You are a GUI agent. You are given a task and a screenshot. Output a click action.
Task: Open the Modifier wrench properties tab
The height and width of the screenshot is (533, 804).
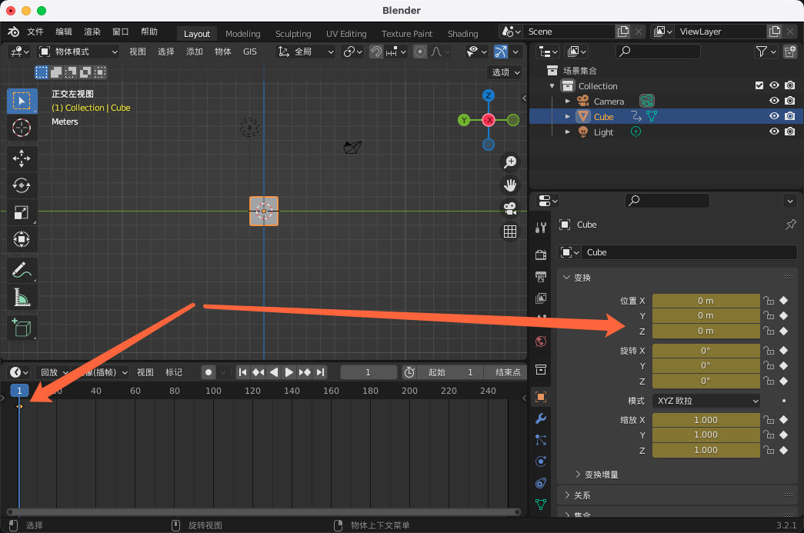[x=540, y=418]
